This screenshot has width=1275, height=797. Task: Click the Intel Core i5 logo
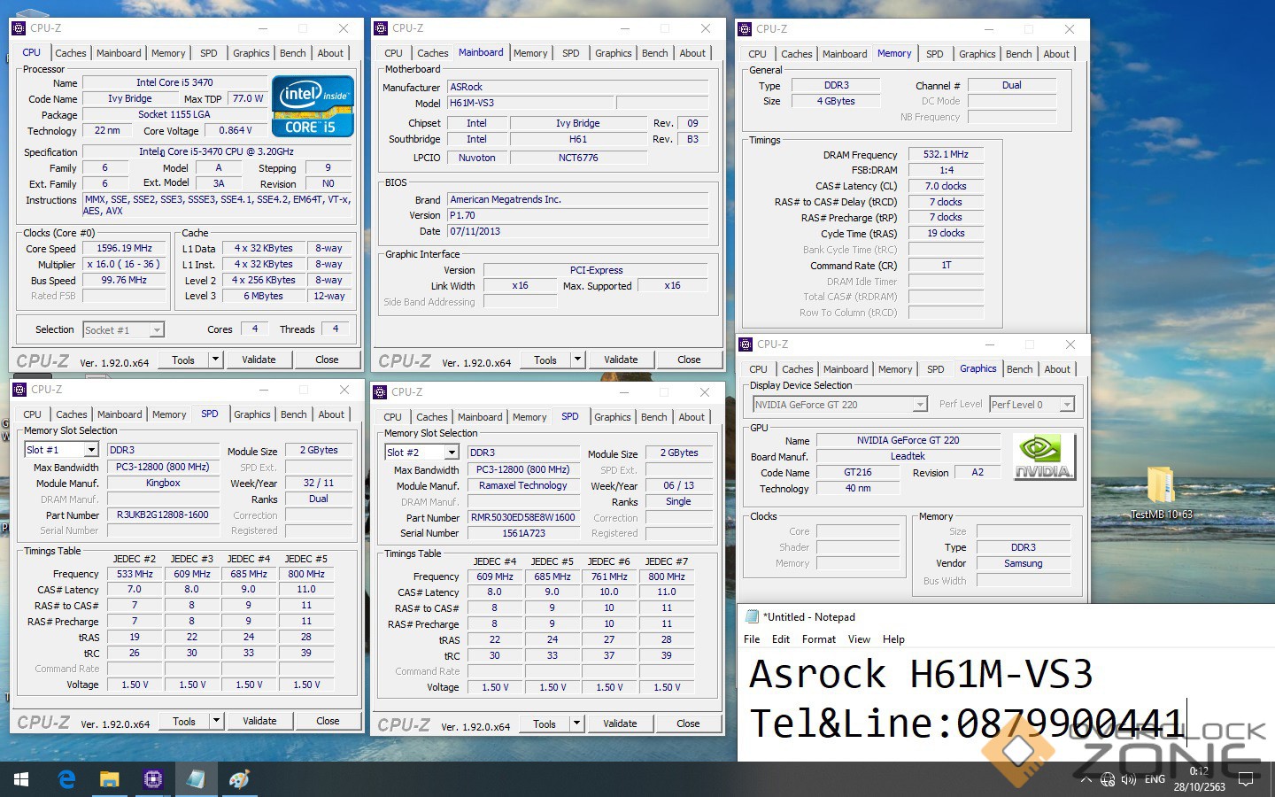(x=313, y=106)
